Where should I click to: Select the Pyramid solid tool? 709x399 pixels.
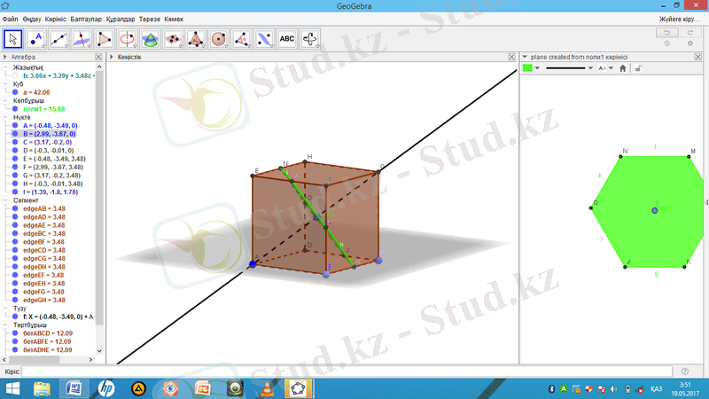197,38
